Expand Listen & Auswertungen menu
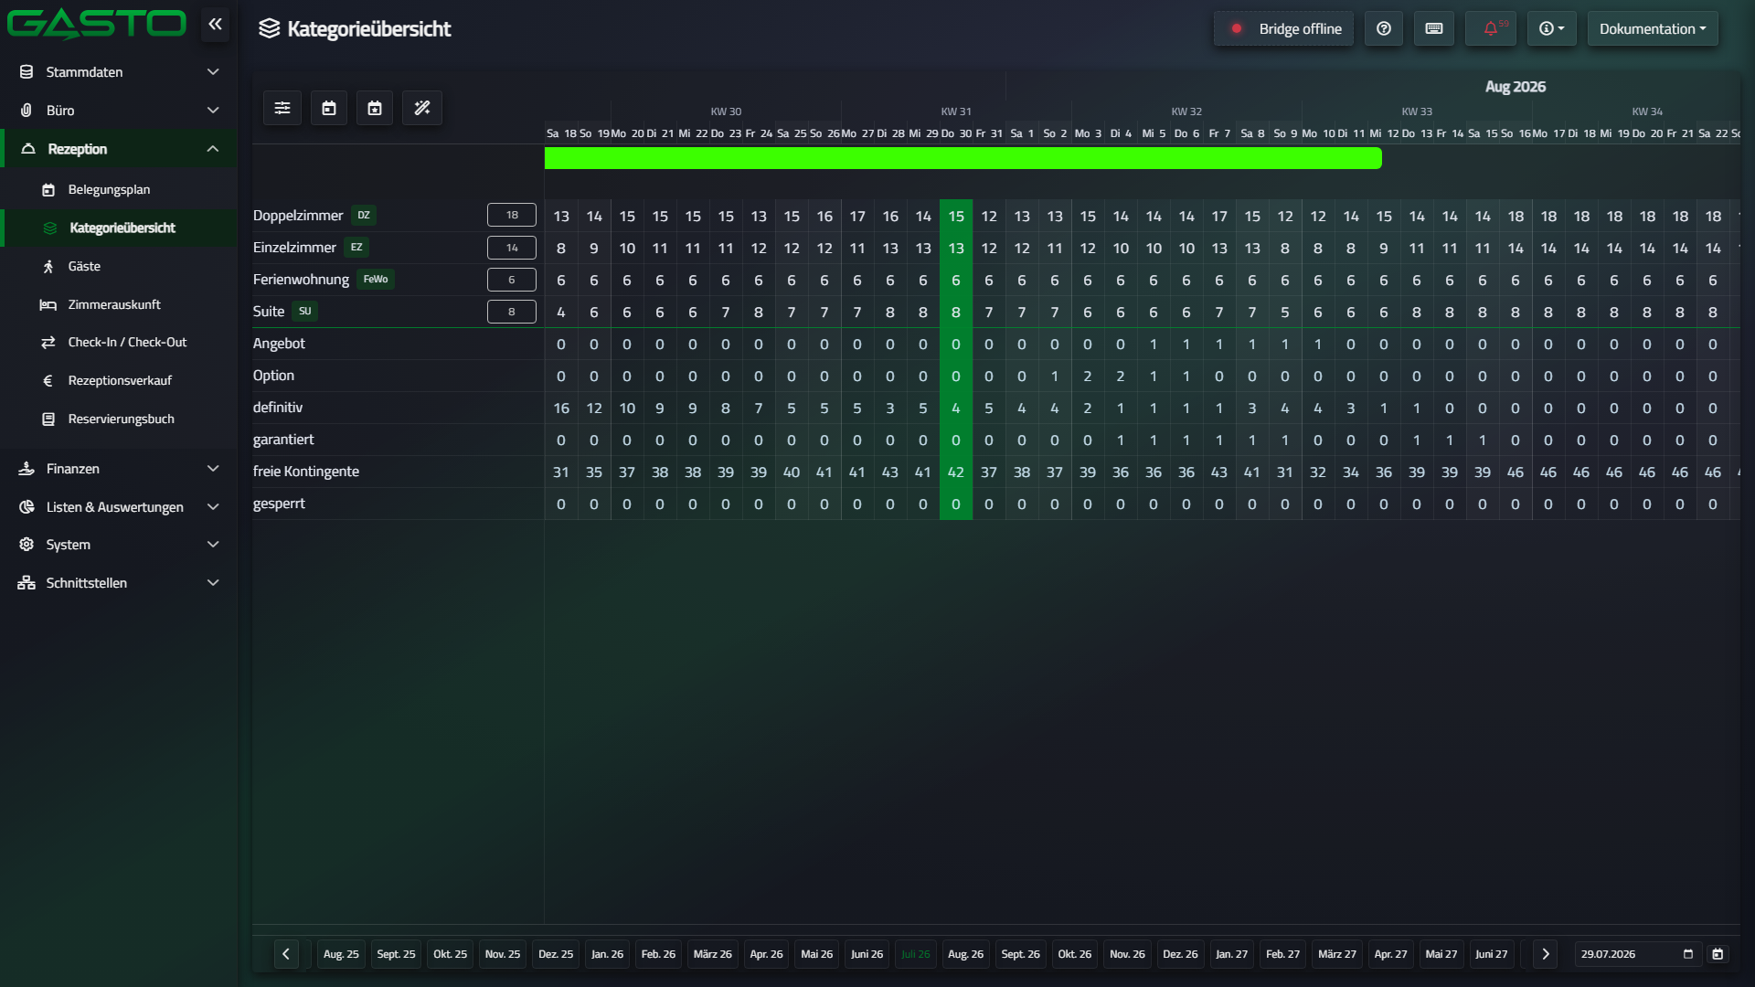The height and width of the screenshot is (987, 1755). pyautogui.click(x=119, y=507)
